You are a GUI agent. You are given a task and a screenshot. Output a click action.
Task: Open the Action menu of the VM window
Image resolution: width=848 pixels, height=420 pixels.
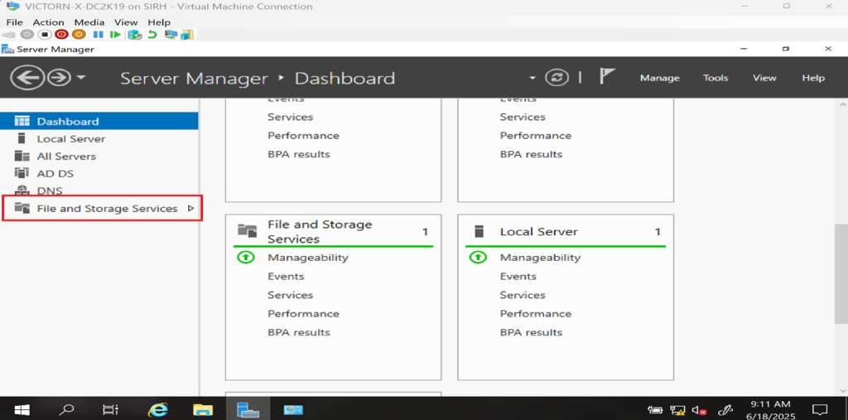(48, 22)
